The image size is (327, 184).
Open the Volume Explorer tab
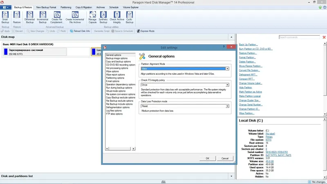coord(130,7)
